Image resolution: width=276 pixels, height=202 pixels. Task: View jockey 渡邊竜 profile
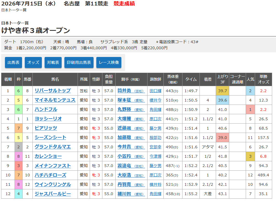point(131,166)
